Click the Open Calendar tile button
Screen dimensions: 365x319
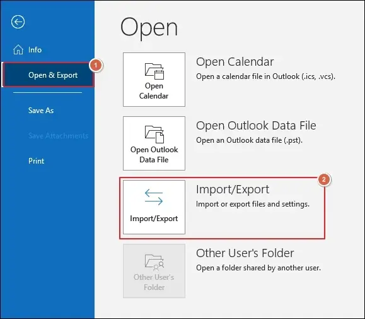(154, 80)
